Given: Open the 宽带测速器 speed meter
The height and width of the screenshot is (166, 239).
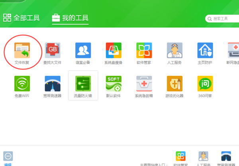Looking at the screenshot, I should coord(53,84).
